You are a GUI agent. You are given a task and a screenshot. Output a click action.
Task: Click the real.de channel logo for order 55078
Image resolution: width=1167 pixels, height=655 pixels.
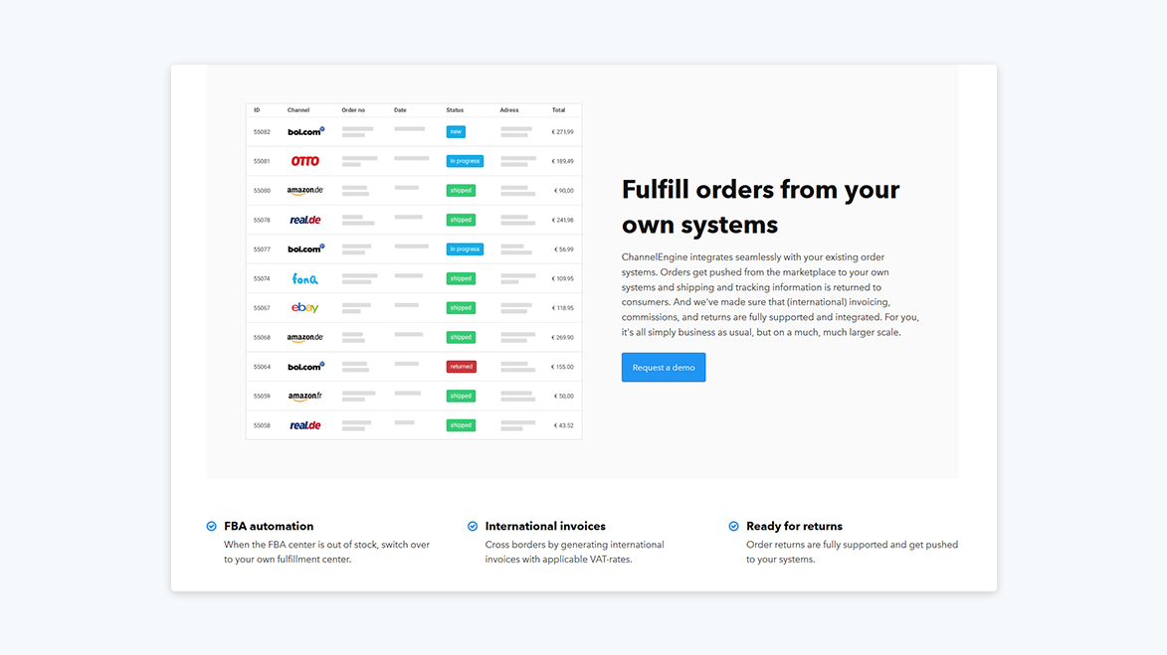coord(304,219)
